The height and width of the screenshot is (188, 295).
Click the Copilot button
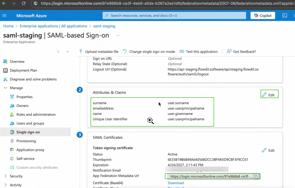(263, 16)
